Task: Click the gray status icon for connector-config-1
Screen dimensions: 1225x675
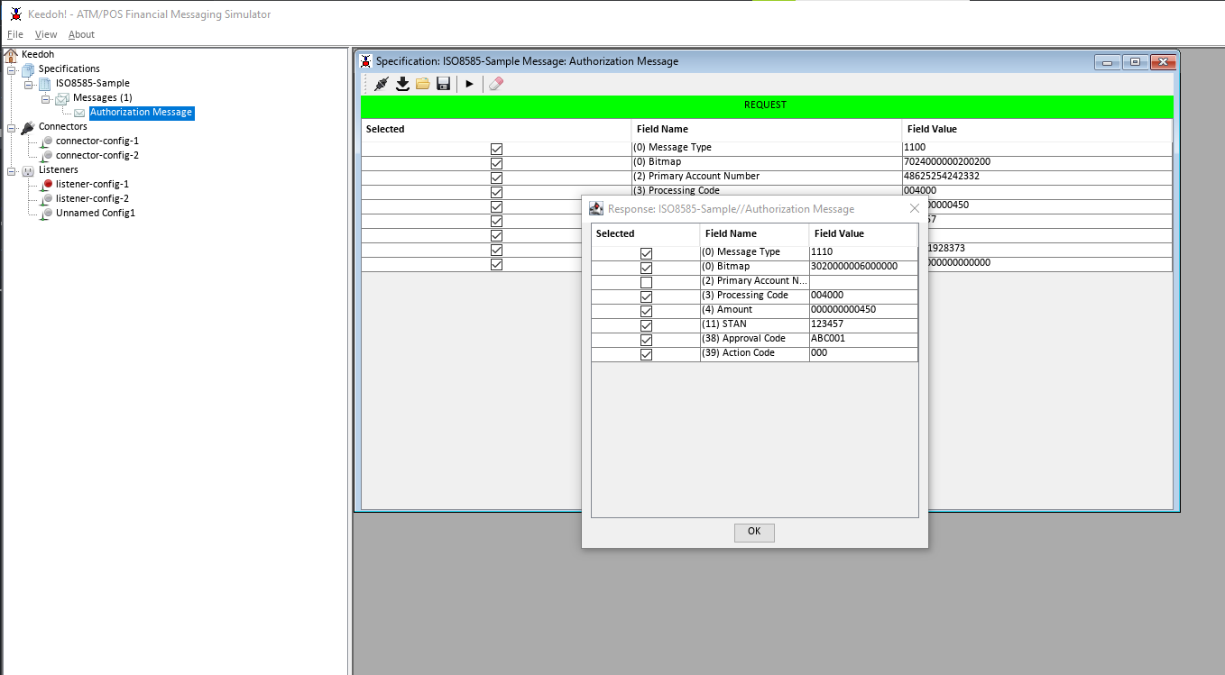Action: (48, 141)
